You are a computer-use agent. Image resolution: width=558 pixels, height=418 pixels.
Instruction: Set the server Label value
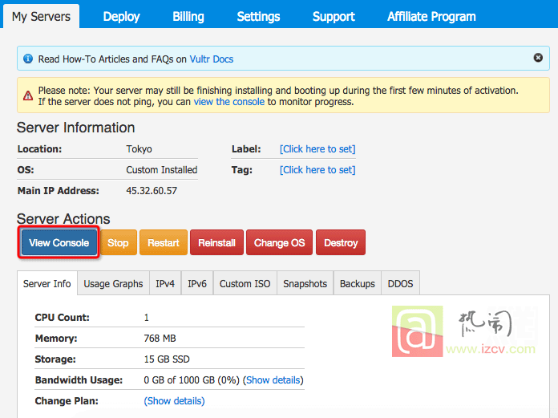coord(317,149)
